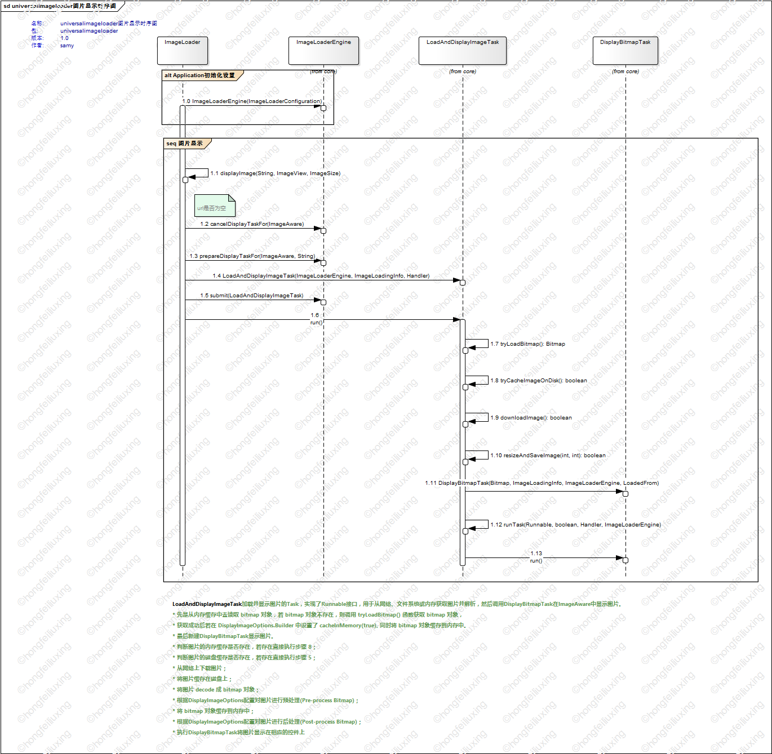The height and width of the screenshot is (754, 772).
Task: Click message 1.12 runTask(Runnable, boolean, Handler, ImageLoaderEngine)
Action: pos(575,525)
